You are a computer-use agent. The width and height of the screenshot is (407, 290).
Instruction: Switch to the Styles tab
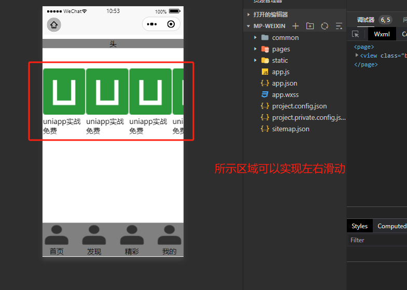point(359,226)
